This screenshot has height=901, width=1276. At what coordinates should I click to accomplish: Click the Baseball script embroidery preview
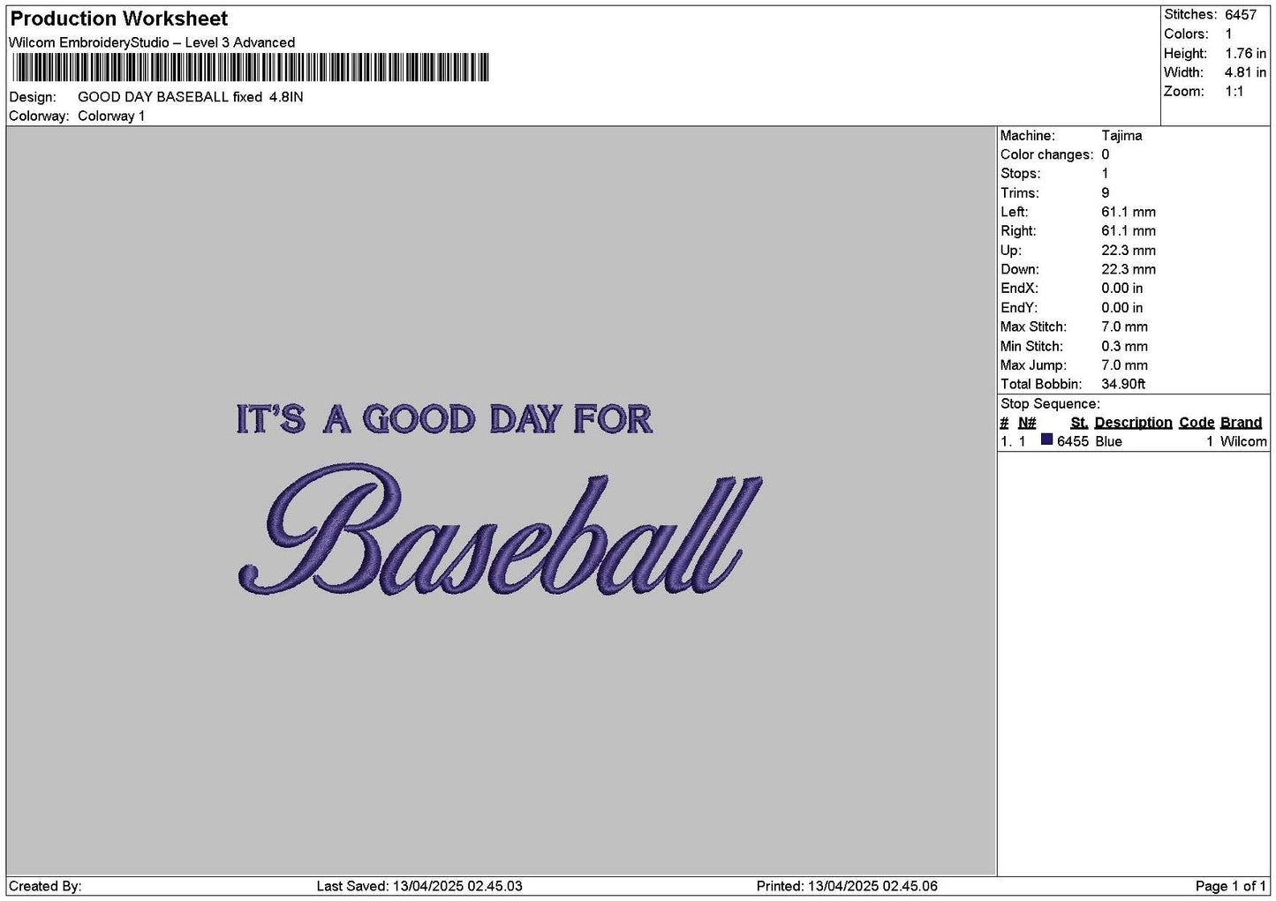tap(500, 529)
